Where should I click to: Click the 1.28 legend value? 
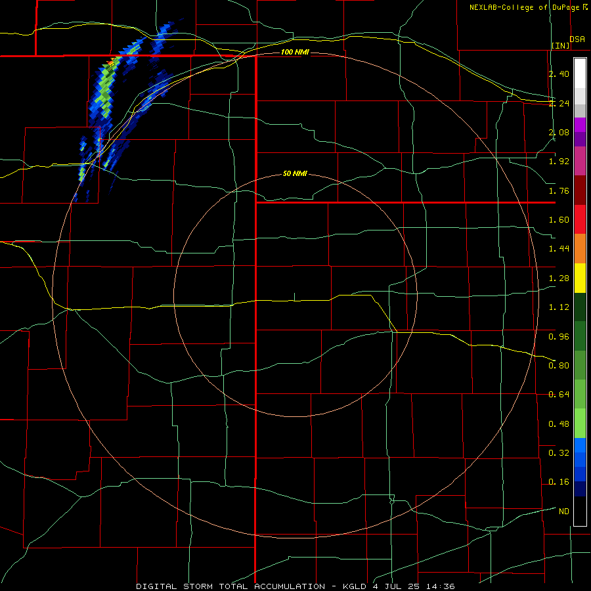coord(559,278)
